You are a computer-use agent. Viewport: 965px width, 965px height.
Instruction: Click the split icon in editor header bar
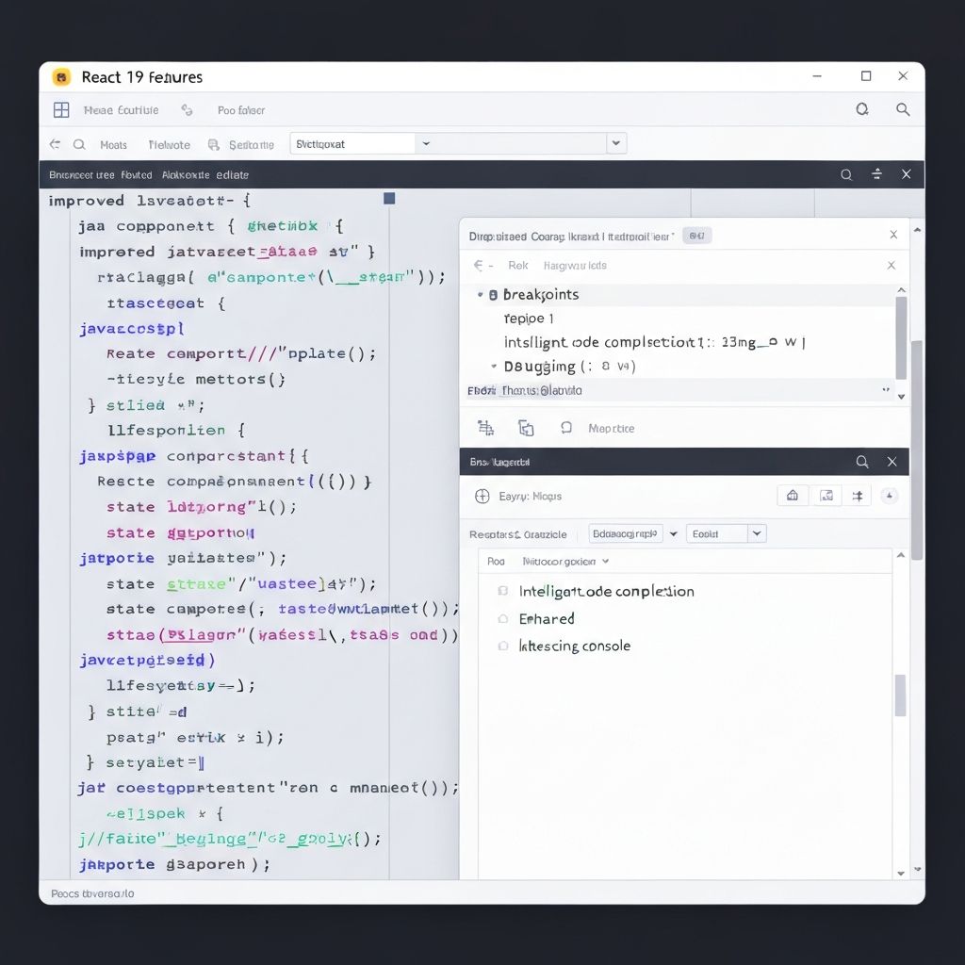click(876, 174)
